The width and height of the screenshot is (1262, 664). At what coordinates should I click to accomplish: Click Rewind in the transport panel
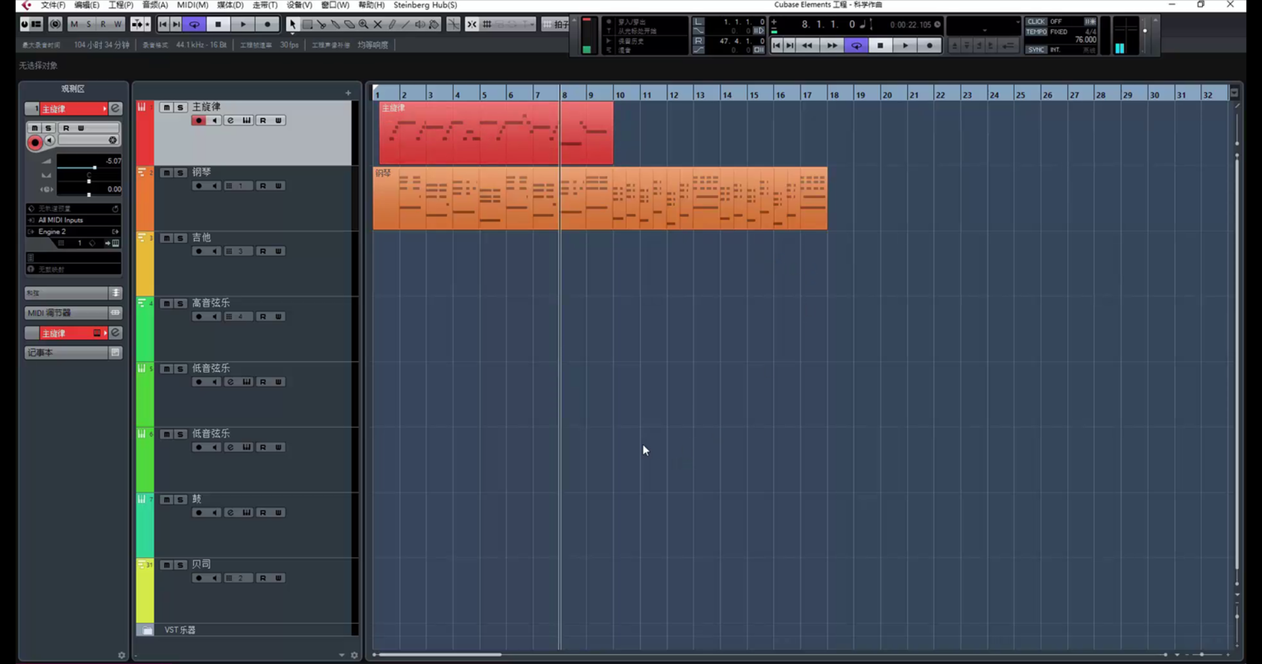pyautogui.click(x=807, y=45)
